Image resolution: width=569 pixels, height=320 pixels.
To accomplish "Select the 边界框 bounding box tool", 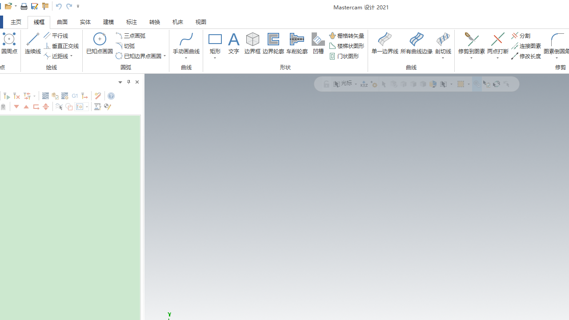I will (252, 44).
